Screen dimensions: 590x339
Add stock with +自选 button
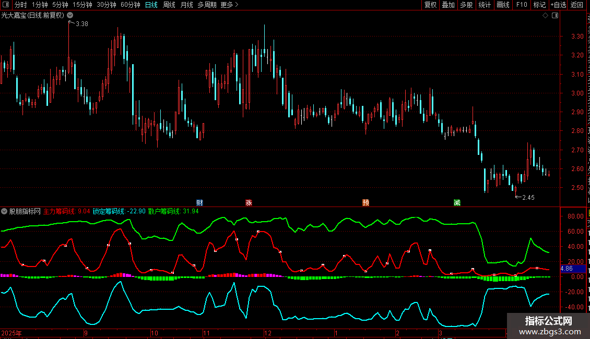pos(558,5)
